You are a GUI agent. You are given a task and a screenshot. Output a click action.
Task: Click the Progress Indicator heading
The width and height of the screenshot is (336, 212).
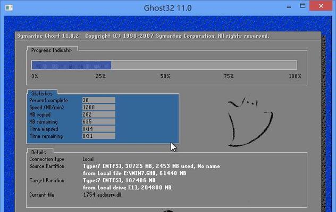click(52, 50)
